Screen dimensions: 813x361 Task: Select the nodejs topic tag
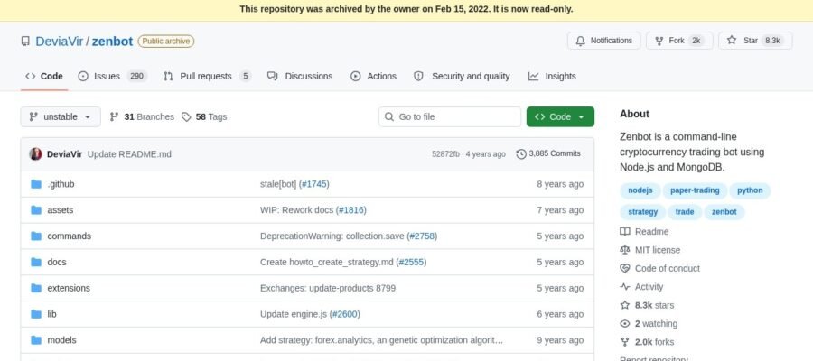[640, 190]
